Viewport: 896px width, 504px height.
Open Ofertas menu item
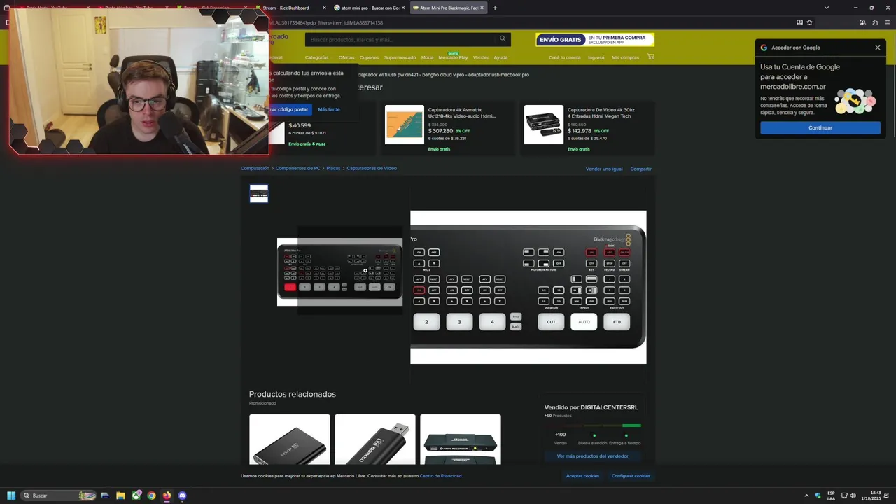pyautogui.click(x=346, y=57)
